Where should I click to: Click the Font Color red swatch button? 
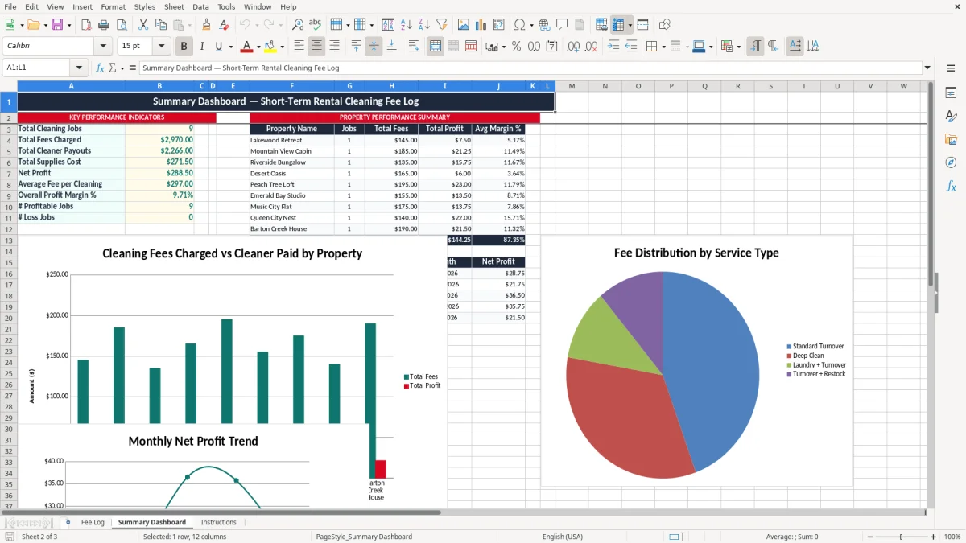point(247,47)
